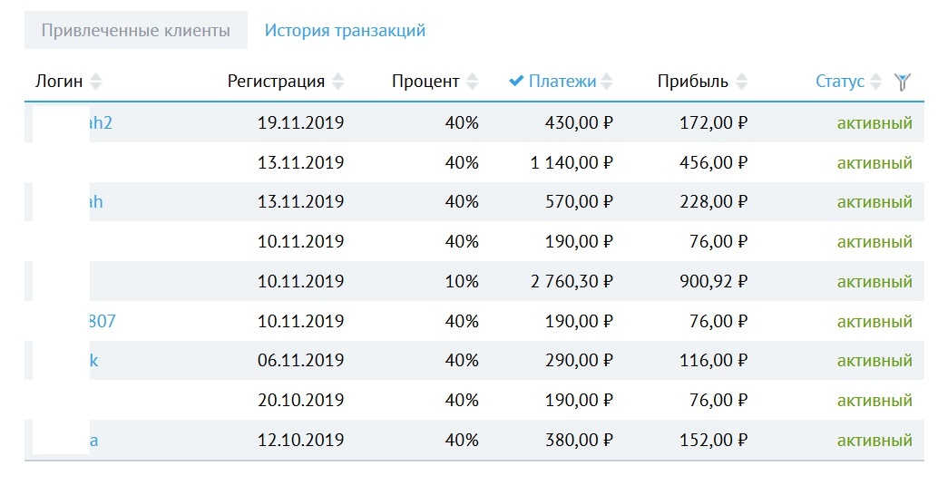Click sort arrows next to Платежи

(x=607, y=82)
